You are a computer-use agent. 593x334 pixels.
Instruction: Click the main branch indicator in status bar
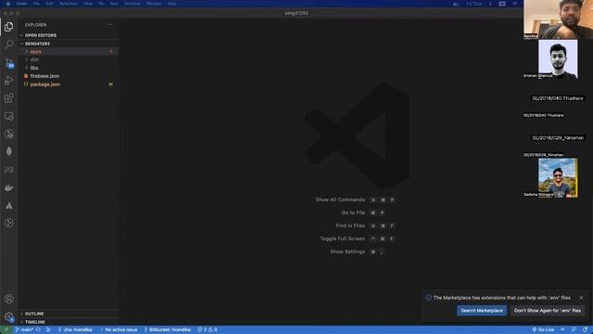24,330
